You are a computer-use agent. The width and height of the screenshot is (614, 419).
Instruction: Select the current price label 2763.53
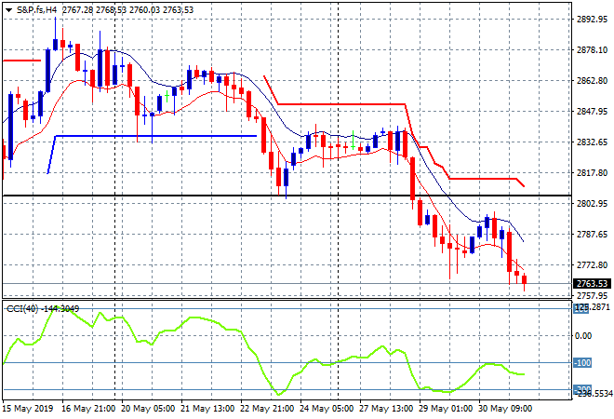592,283
